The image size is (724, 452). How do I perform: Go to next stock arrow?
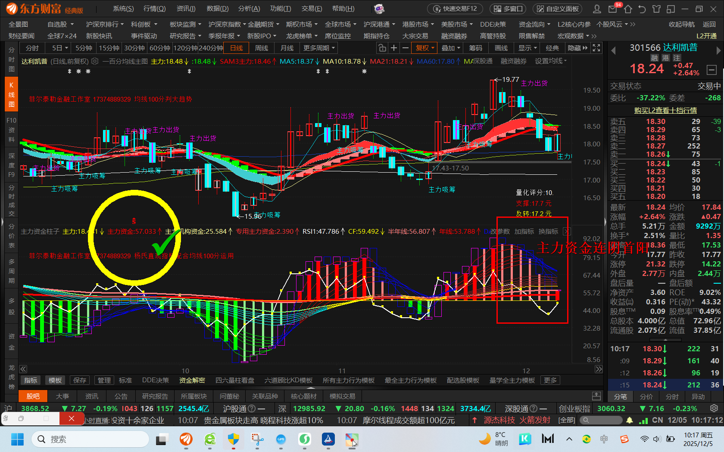click(718, 51)
